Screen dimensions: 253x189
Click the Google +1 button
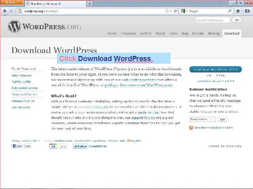click(53, 146)
